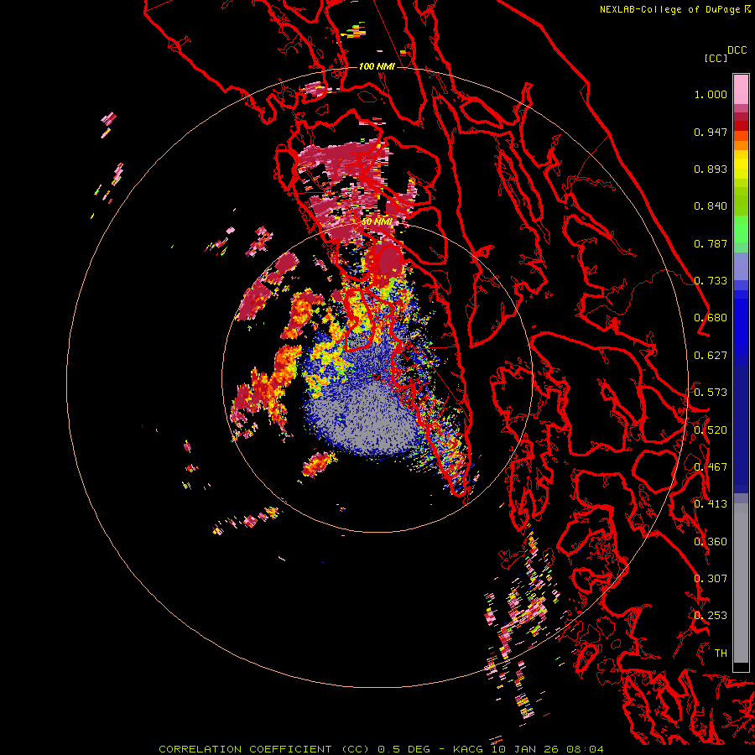
Task: Click the 0.680 color scale value
Action: tap(711, 318)
